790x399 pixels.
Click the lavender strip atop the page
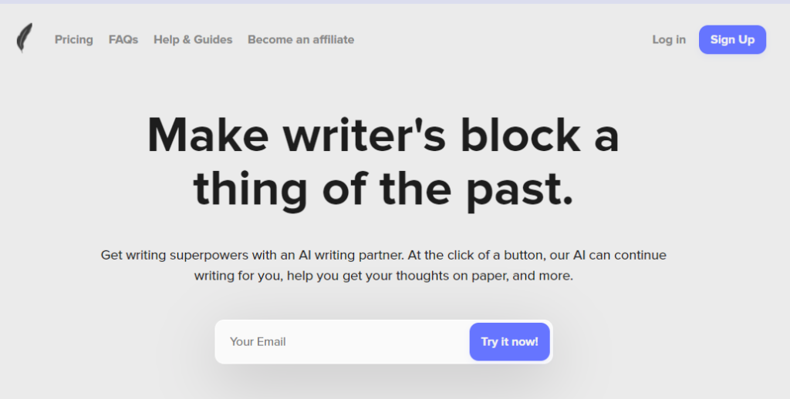coord(395,2)
